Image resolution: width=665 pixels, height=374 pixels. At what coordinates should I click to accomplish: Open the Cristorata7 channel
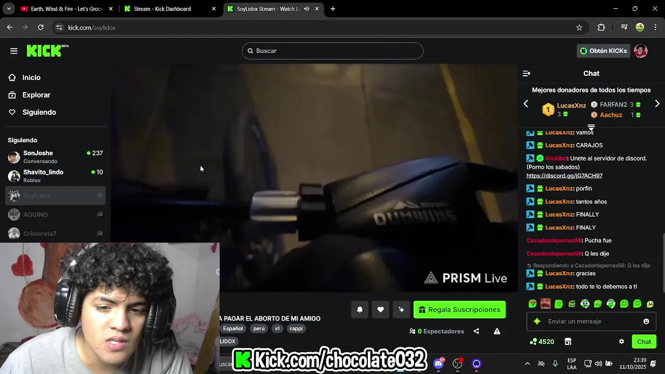(x=55, y=233)
